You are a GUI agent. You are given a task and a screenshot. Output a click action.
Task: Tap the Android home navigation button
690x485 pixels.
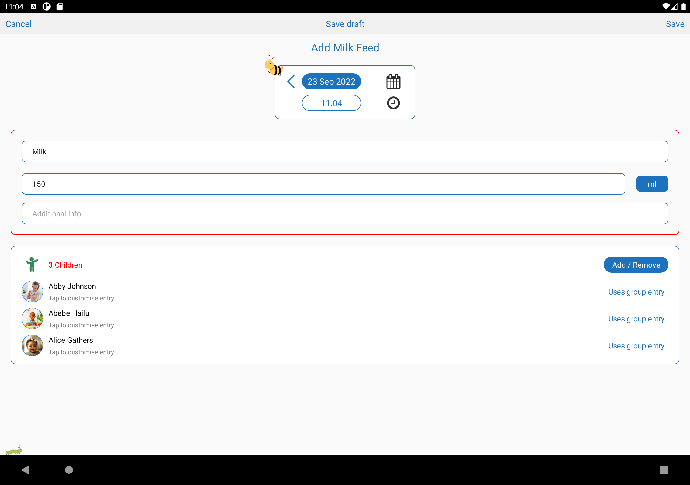pyautogui.click(x=69, y=470)
